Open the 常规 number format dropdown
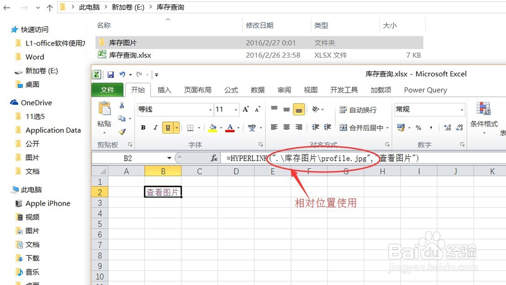 (x=462, y=110)
